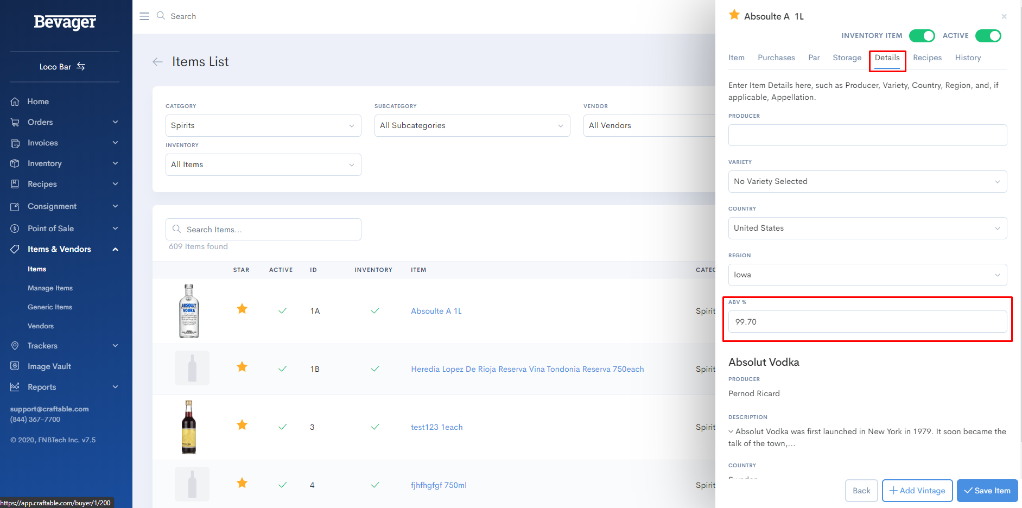Click inventory checkmark for item 4
The image size is (1022, 508).
pos(374,485)
